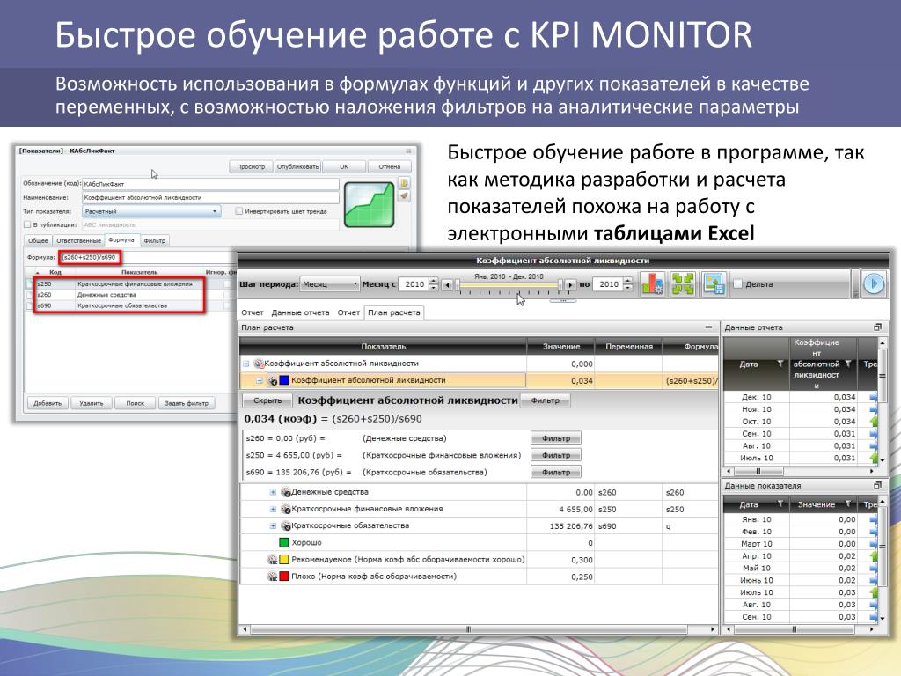Click the bar chart settings icon in toolbar
Image resolution: width=901 pixels, height=676 pixels.
[x=653, y=284]
